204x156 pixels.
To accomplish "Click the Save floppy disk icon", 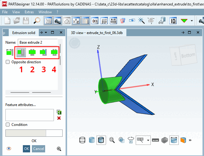I will click(26, 20).
